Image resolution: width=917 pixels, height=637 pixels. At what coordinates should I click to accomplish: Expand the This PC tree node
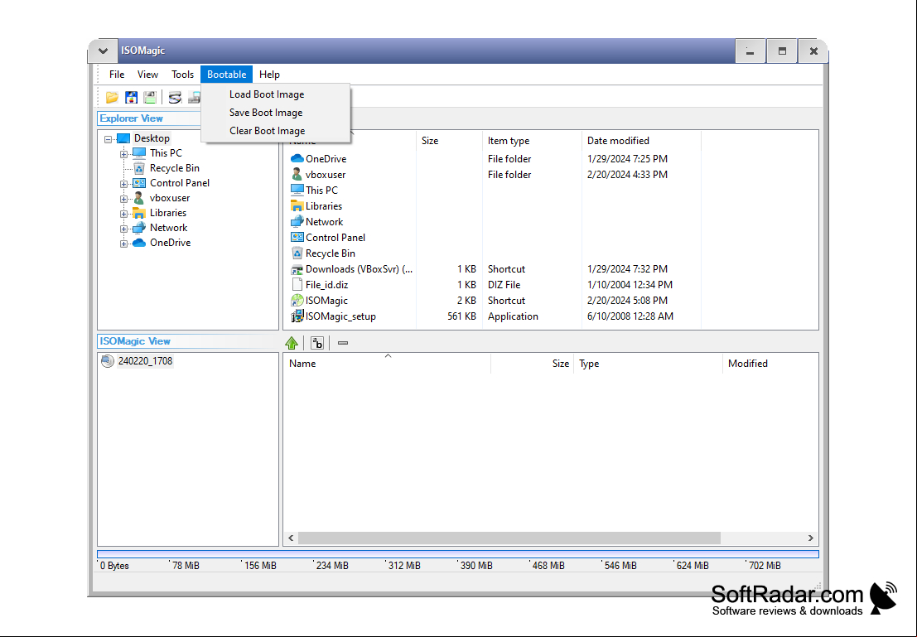point(123,154)
